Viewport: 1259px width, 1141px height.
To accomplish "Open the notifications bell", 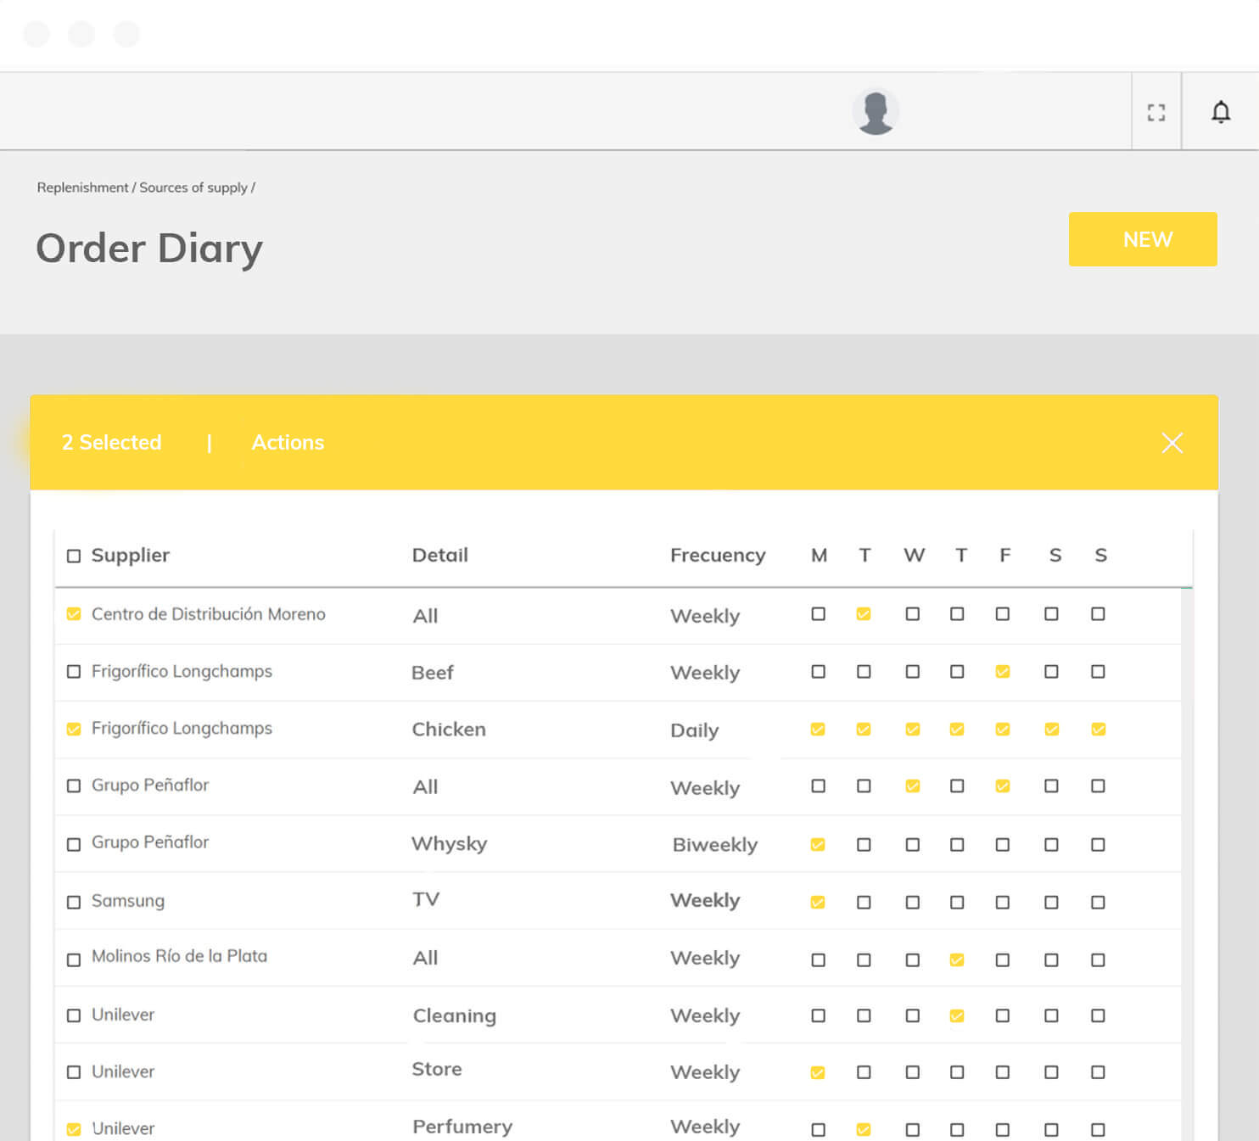I will (1221, 112).
